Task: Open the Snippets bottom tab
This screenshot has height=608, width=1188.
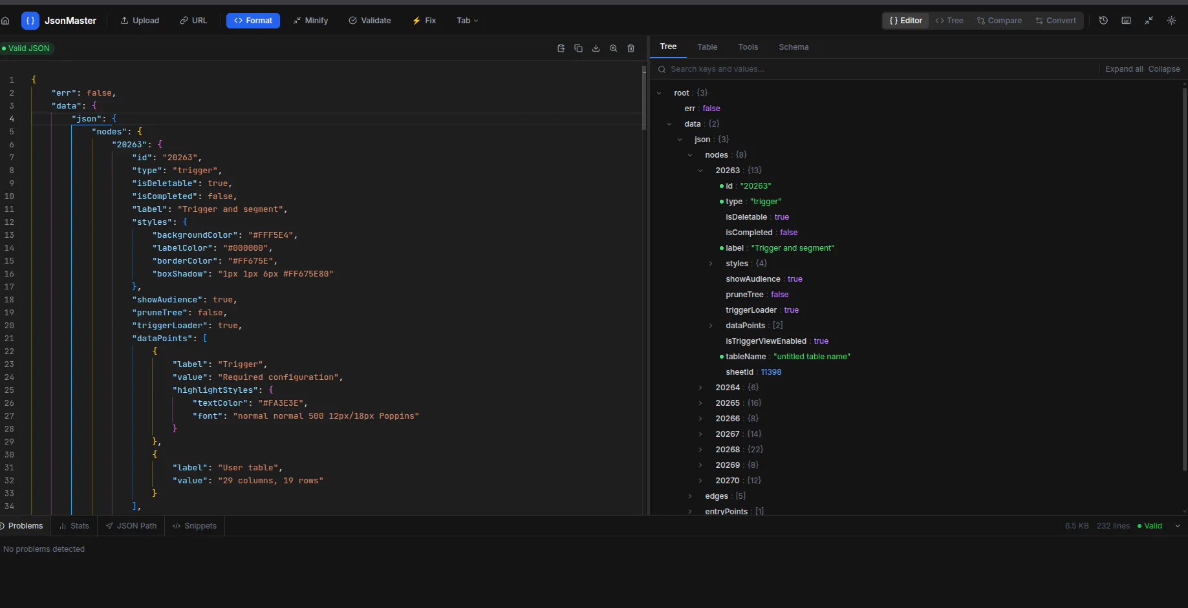Action: point(195,526)
